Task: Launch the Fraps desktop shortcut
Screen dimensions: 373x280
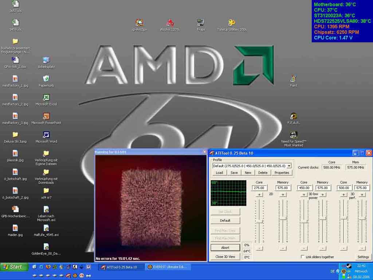Action: click(x=201, y=23)
